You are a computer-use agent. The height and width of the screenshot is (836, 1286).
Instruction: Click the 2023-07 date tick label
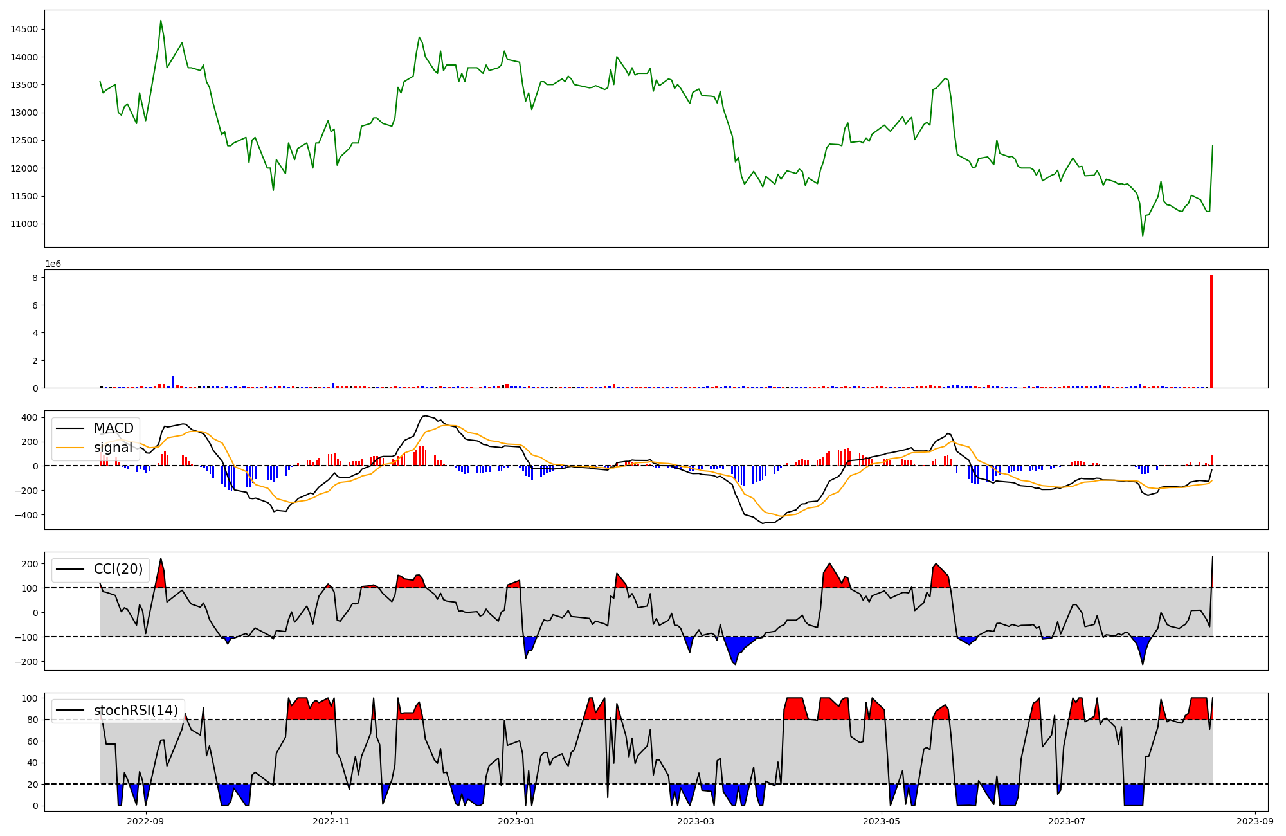point(1067,821)
